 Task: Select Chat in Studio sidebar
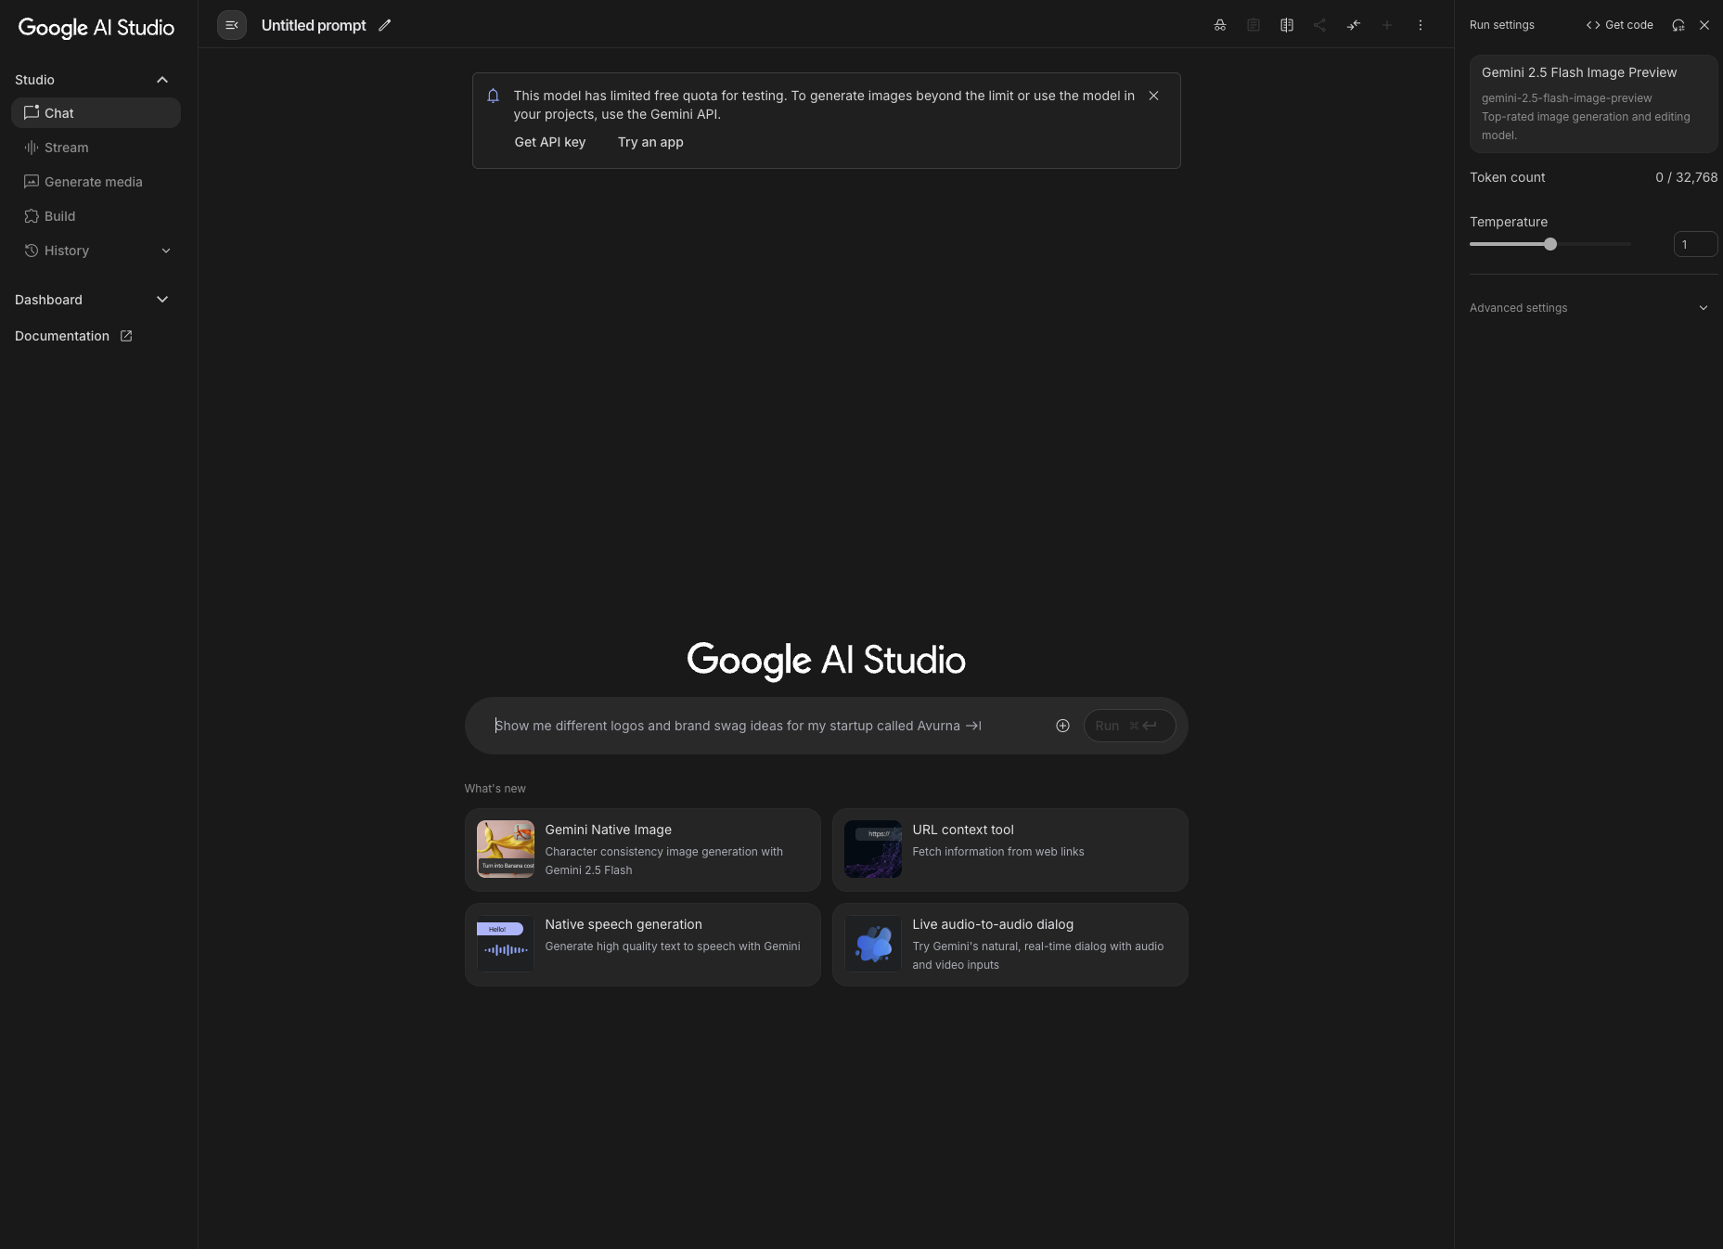pos(96,113)
